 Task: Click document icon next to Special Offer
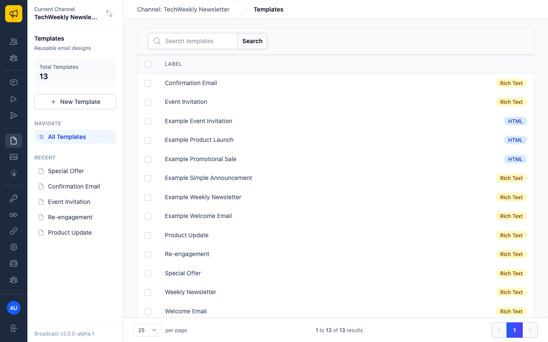[x=41, y=171]
